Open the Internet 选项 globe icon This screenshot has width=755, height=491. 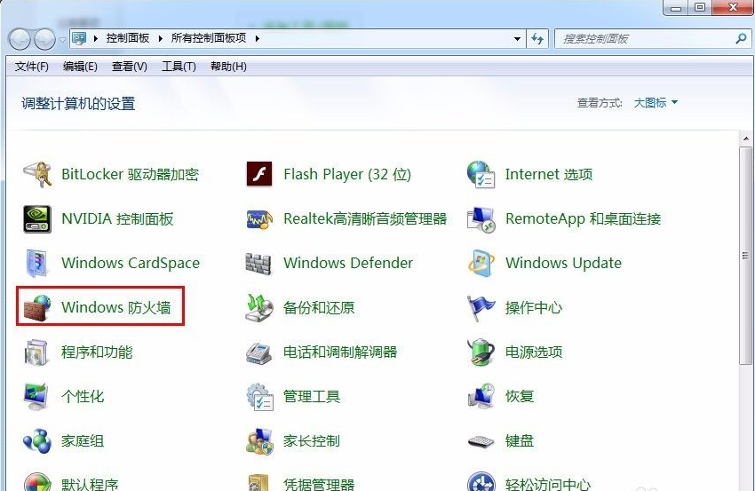point(481,174)
